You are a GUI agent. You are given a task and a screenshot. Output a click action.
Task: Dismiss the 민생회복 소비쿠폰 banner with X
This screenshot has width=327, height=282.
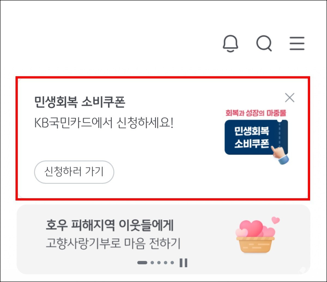(290, 98)
